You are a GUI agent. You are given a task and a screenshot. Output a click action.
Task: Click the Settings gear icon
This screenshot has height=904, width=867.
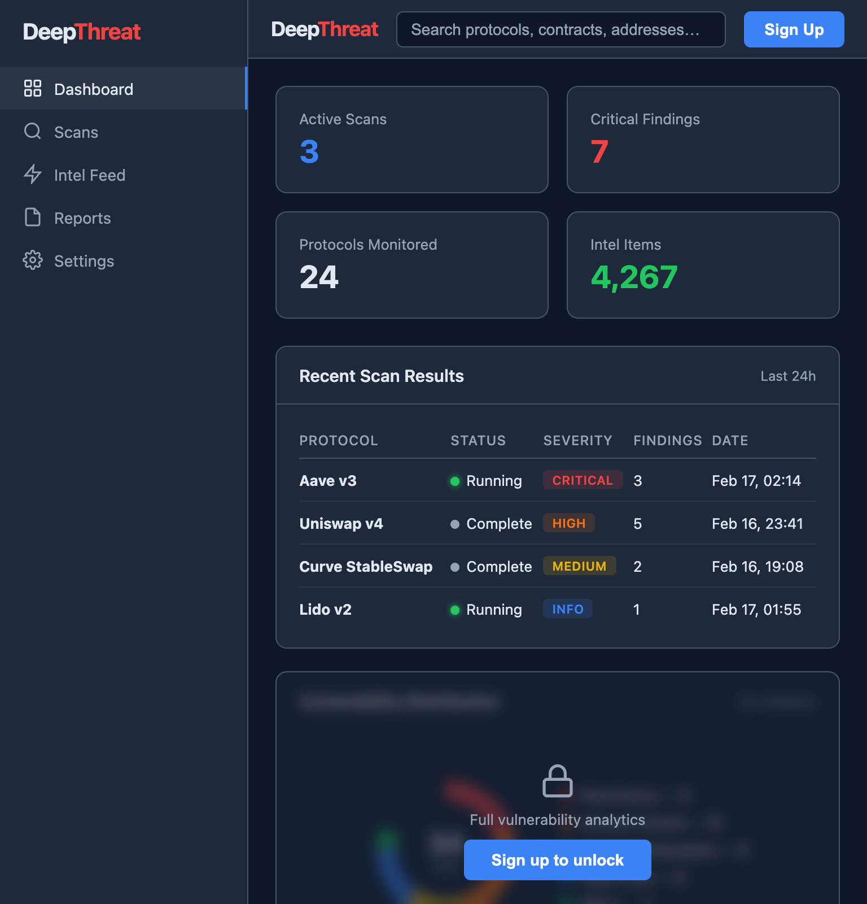pos(33,260)
